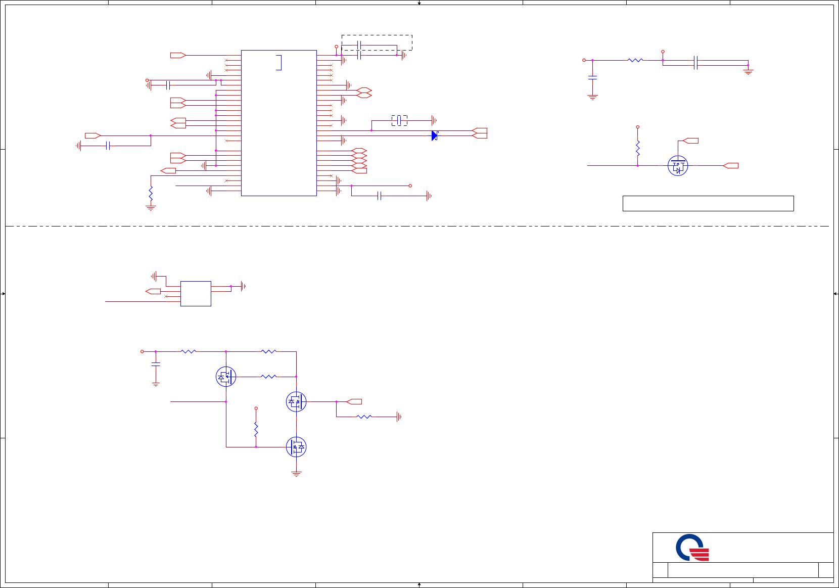Select the dash-dot horizontal divider line
The width and height of the screenshot is (839, 588).
417,226
